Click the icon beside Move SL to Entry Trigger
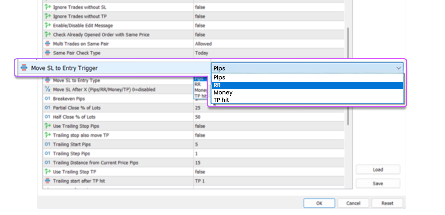The width and height of the screenshot is (445, 215). pos(24,68)
